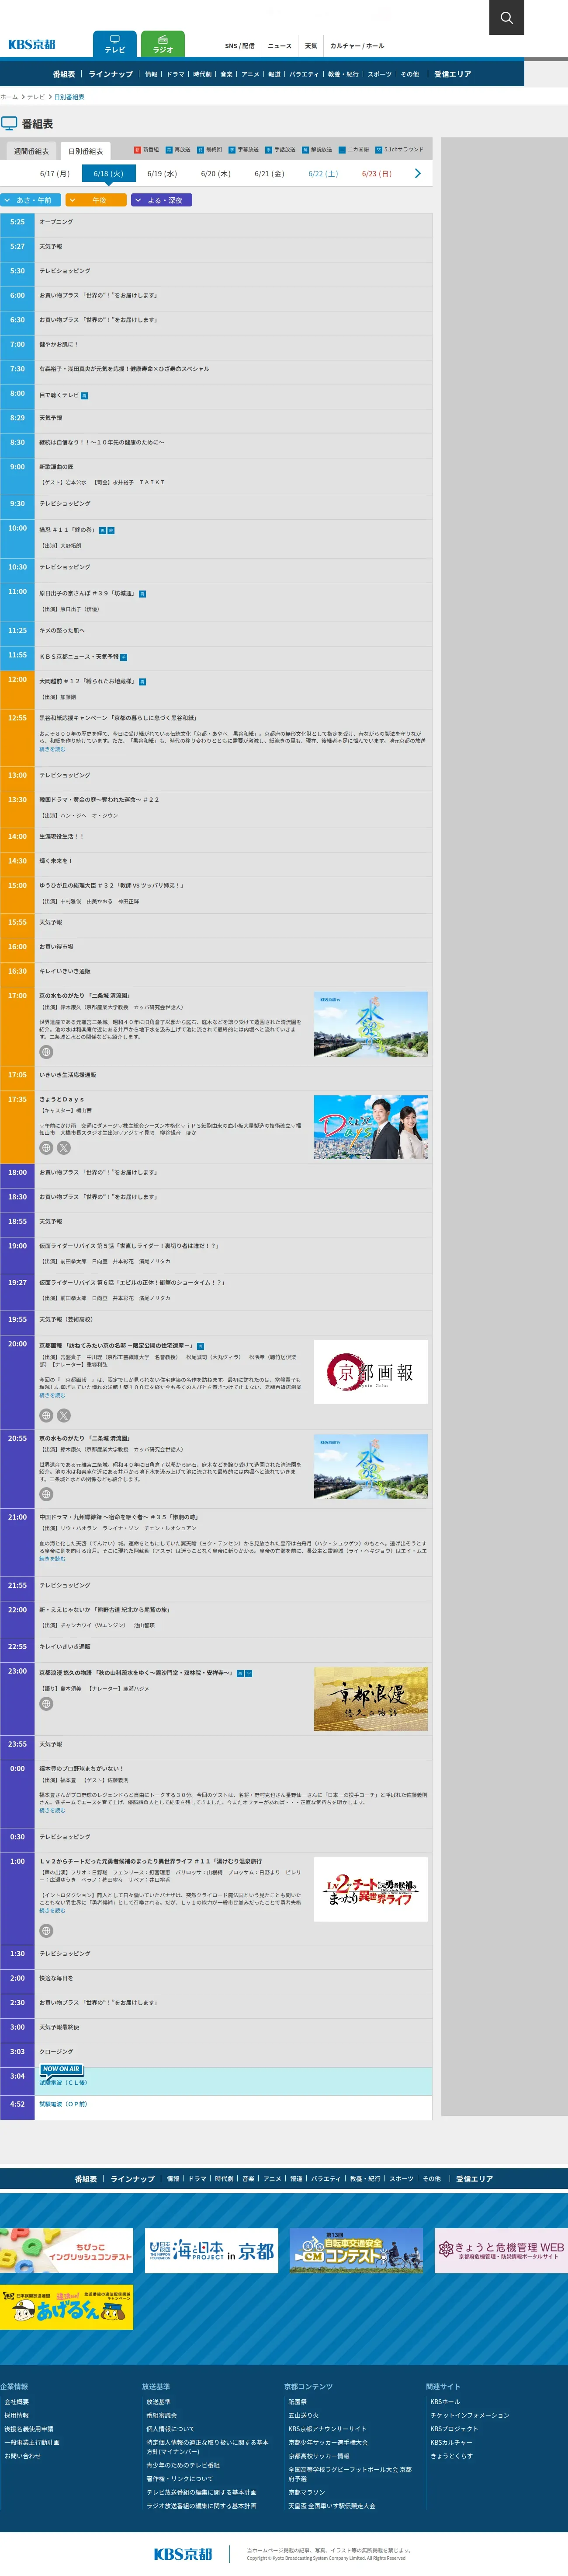The height and width of the screenshot is (2576, 568).
Task: Open the ちびっこイングリッシュコンテスト banner
Action: 66,2250
